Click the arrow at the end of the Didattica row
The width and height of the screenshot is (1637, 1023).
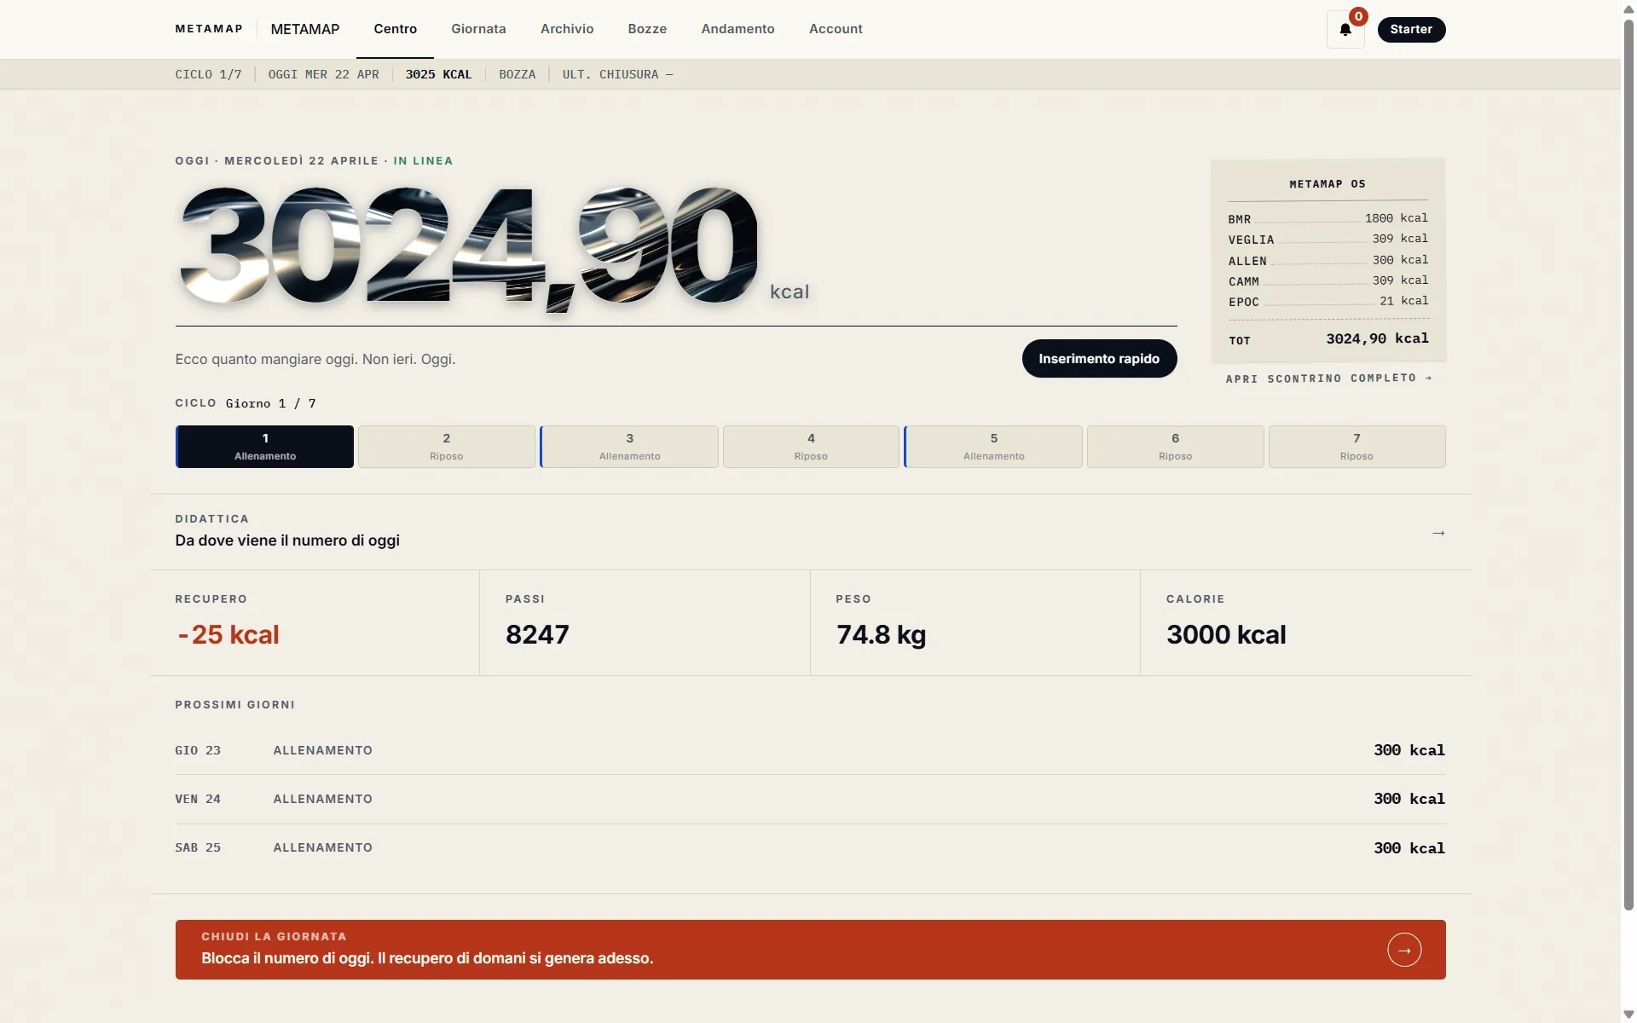pyautogui.click(x=1439, y=532)
